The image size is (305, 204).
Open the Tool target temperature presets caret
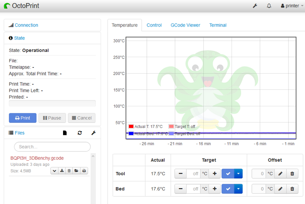[x=237, y=173]
